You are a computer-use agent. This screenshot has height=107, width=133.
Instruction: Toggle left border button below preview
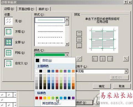click(x=95, y=59)
